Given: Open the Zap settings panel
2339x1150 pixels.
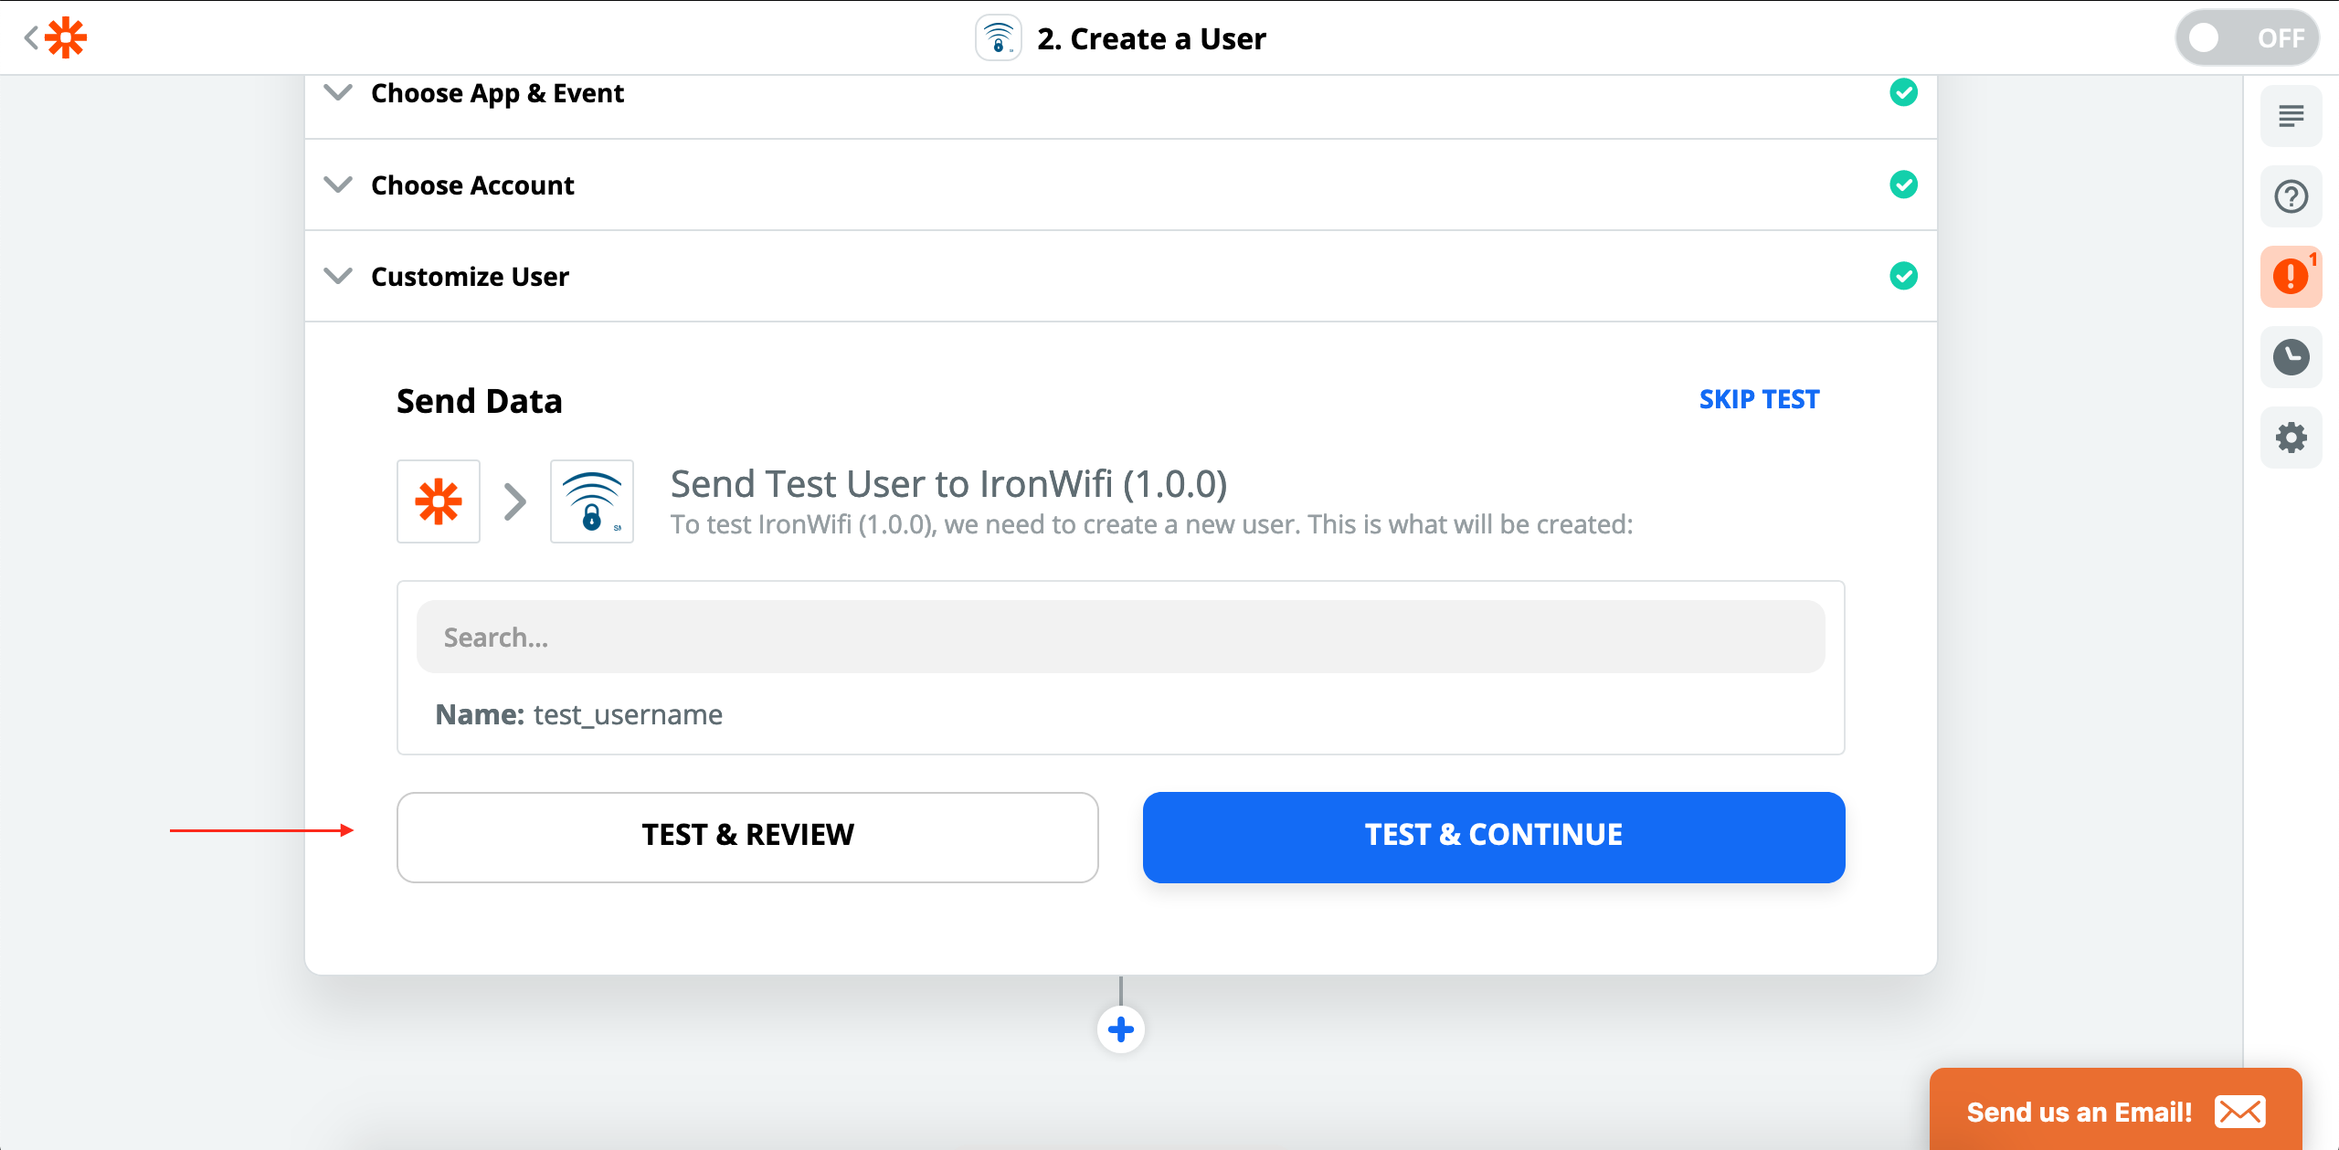Looking at the screenshot, I should coord(2291,437).
